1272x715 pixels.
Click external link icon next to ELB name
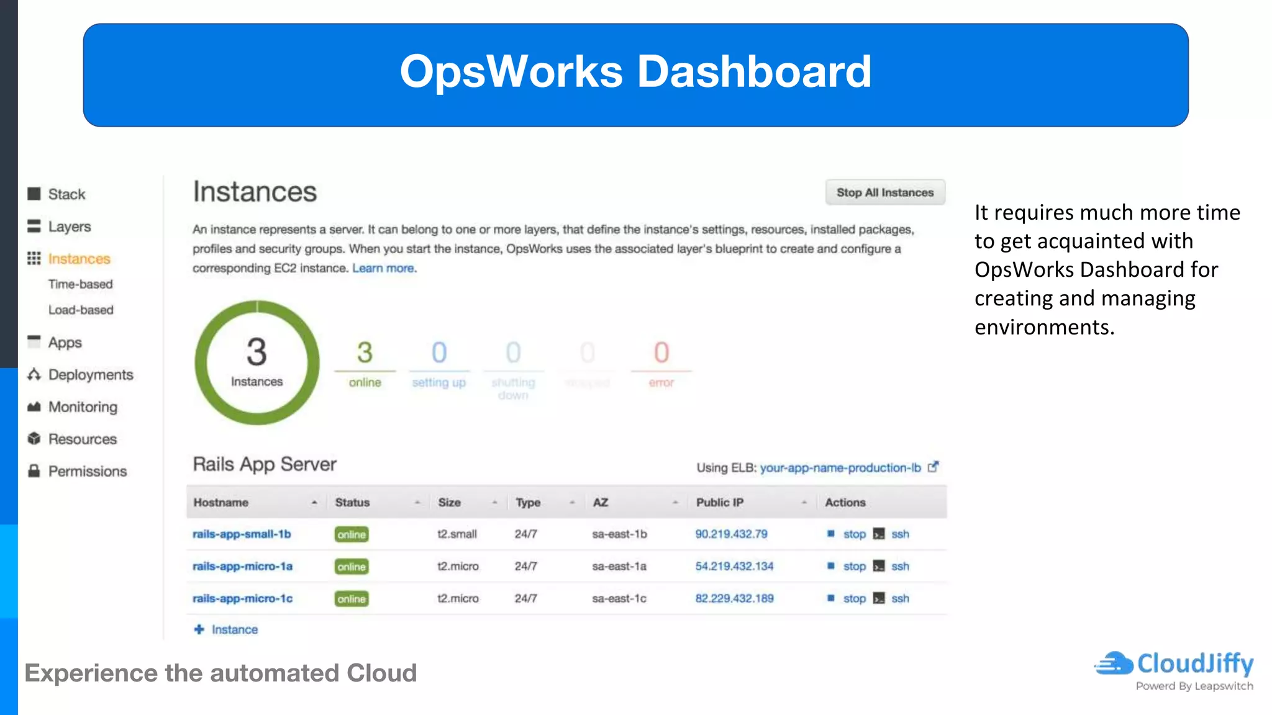click(x=933, y=467)
